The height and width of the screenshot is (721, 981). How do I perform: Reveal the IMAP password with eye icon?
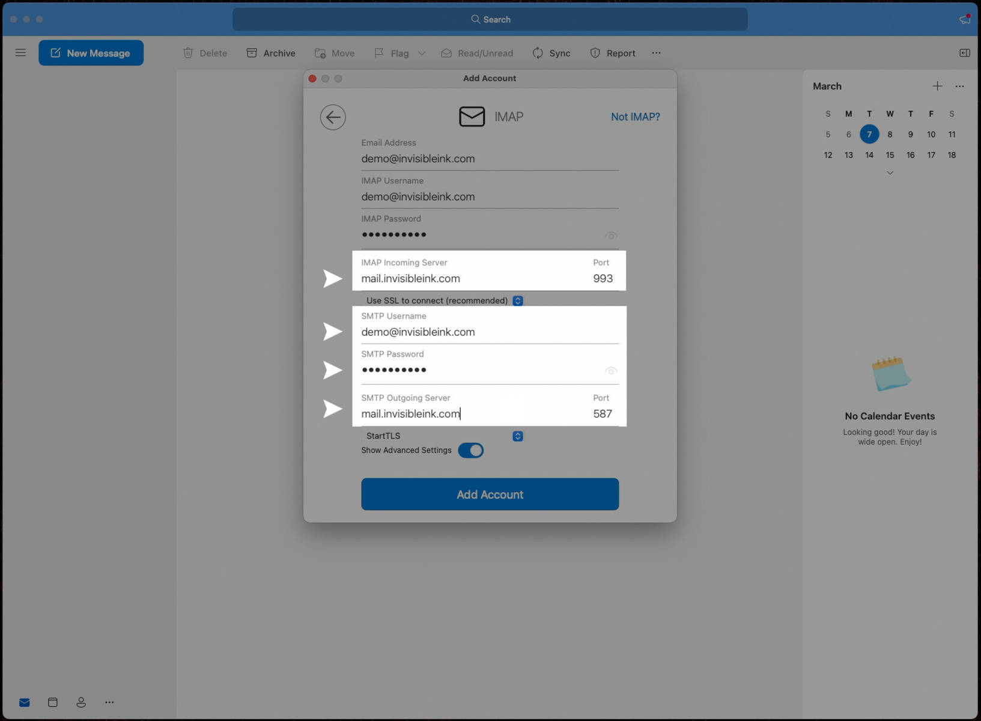[x=611, y=236]
